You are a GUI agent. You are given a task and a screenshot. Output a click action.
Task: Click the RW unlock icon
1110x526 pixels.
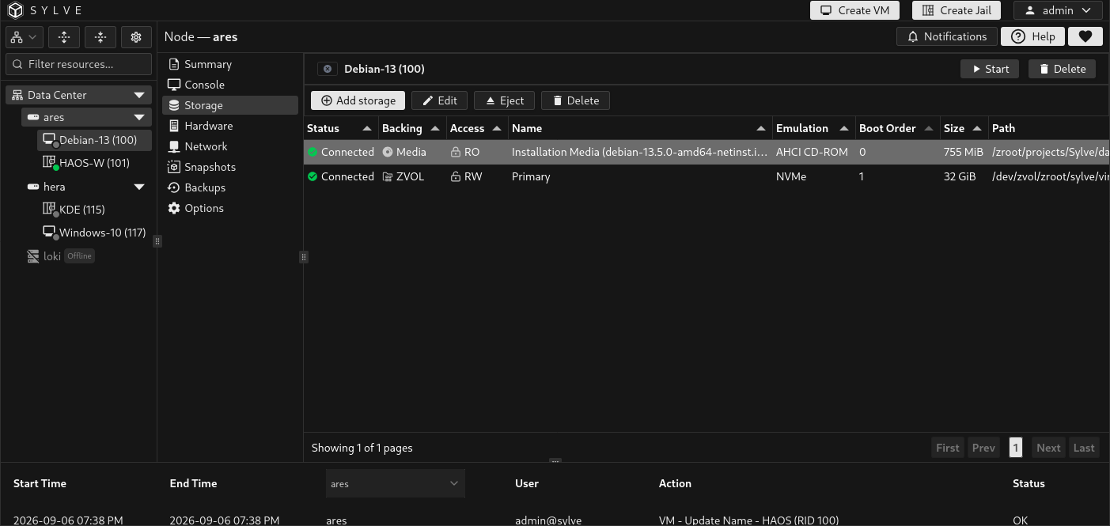pos(455,176)
